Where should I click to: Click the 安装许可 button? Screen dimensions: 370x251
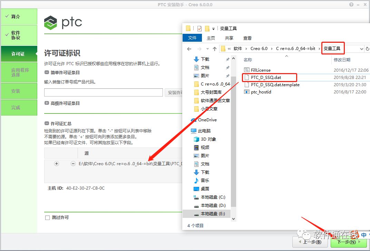pos(173,93)
